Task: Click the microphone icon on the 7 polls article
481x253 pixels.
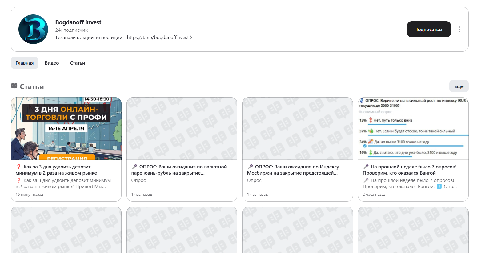Action: pos(366,167)
